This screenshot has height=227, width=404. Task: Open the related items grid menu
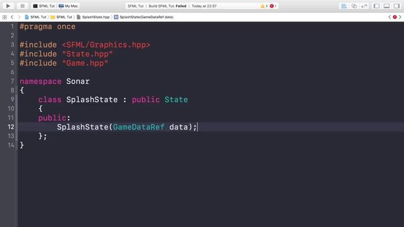pyautogui.click(x=4, y=17)
